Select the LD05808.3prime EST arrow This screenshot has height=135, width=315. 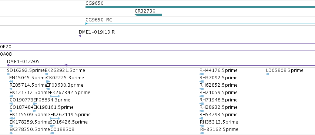click(x=268, y=74)
